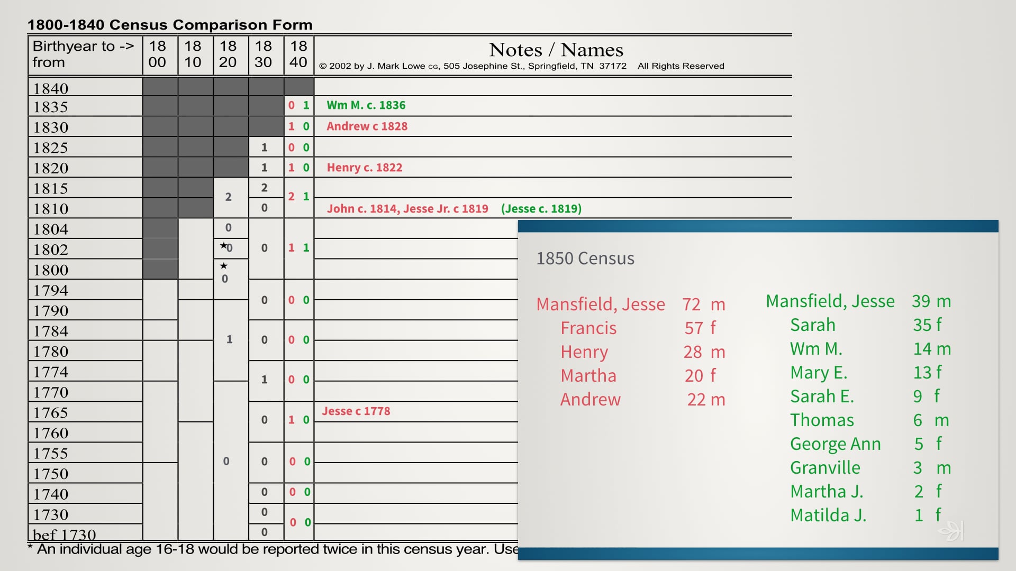
Task: Select green 'Mansfield, Jesse' age 39 entry
Action: (830, 301)
